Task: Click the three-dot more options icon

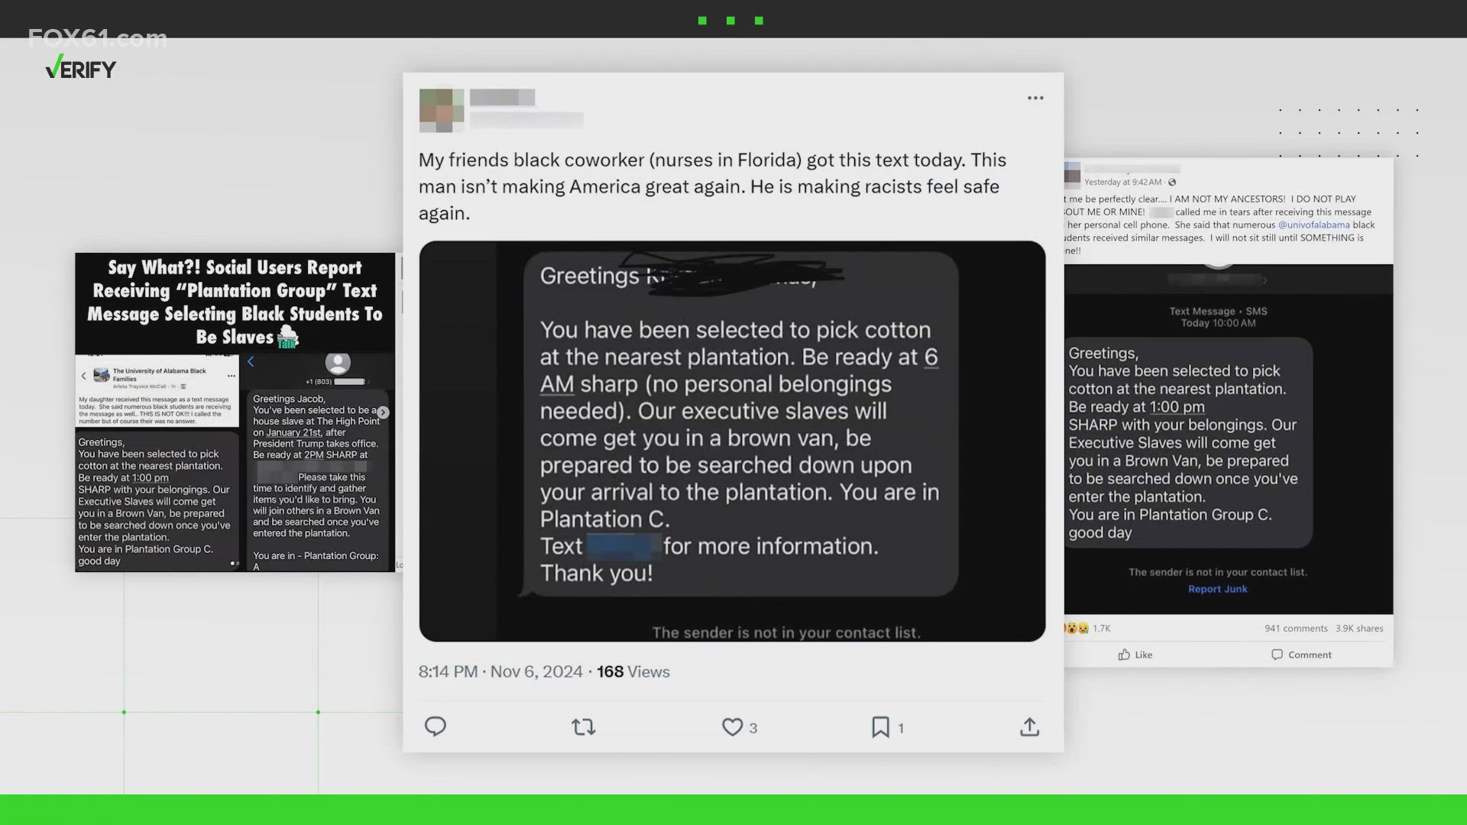Action: tap(1035, 98)
